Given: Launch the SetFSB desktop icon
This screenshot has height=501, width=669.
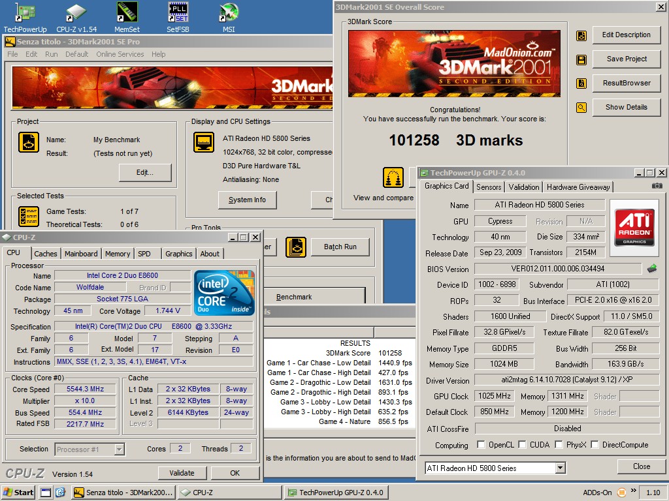Looking at the screenshot, I should pyautogui.click(x=178, y=18).
